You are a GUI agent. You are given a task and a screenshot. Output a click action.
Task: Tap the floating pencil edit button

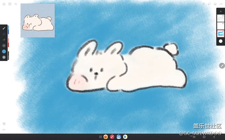tap(222, 66)
